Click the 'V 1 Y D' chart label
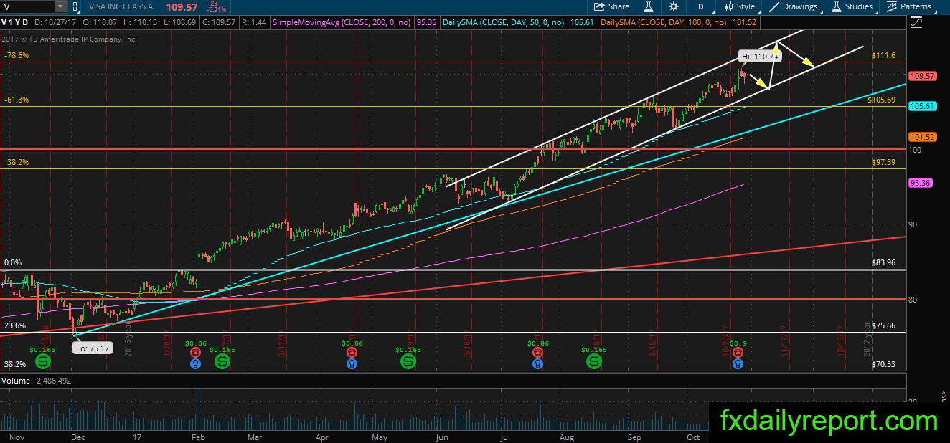The image size is (950, 443). [17, 22]
